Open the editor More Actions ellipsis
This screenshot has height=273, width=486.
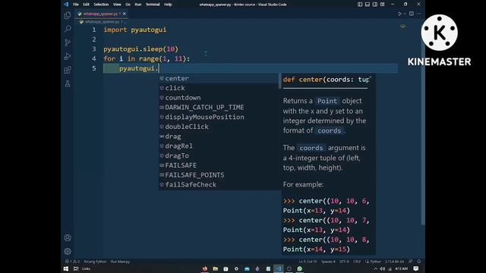click(418, 14)
